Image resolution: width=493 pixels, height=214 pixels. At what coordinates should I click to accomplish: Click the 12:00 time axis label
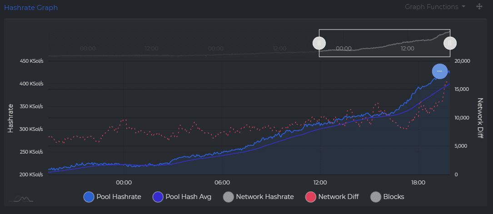(x=320, y=183)
